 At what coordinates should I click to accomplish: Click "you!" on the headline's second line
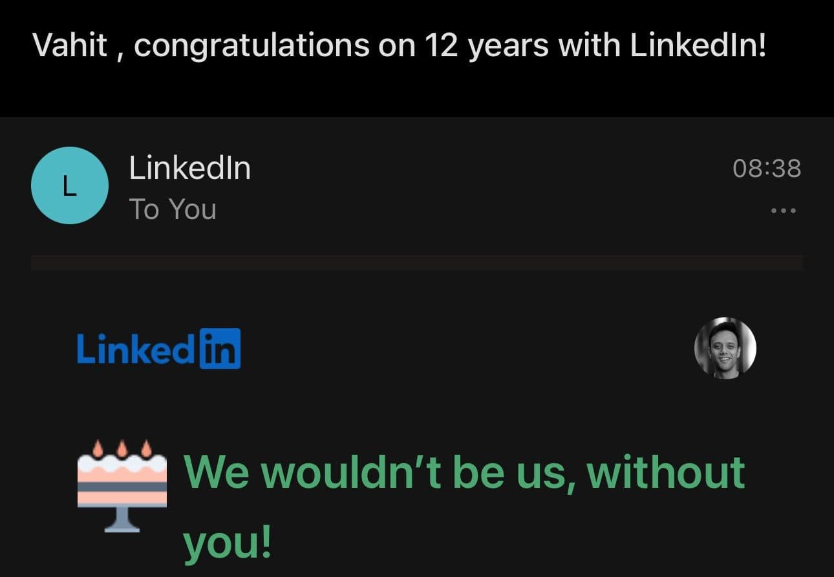click(x=226, y=544)
